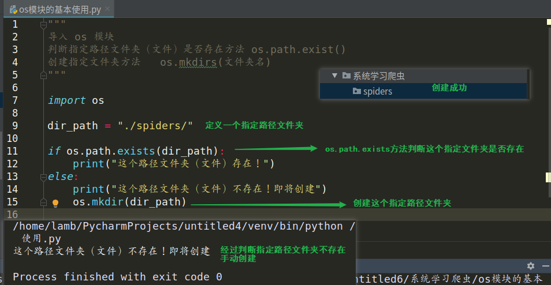The height and width of the screenshot is (285, 551).
Task: Click the if keyword on line 11
Action: pos(54,151)
